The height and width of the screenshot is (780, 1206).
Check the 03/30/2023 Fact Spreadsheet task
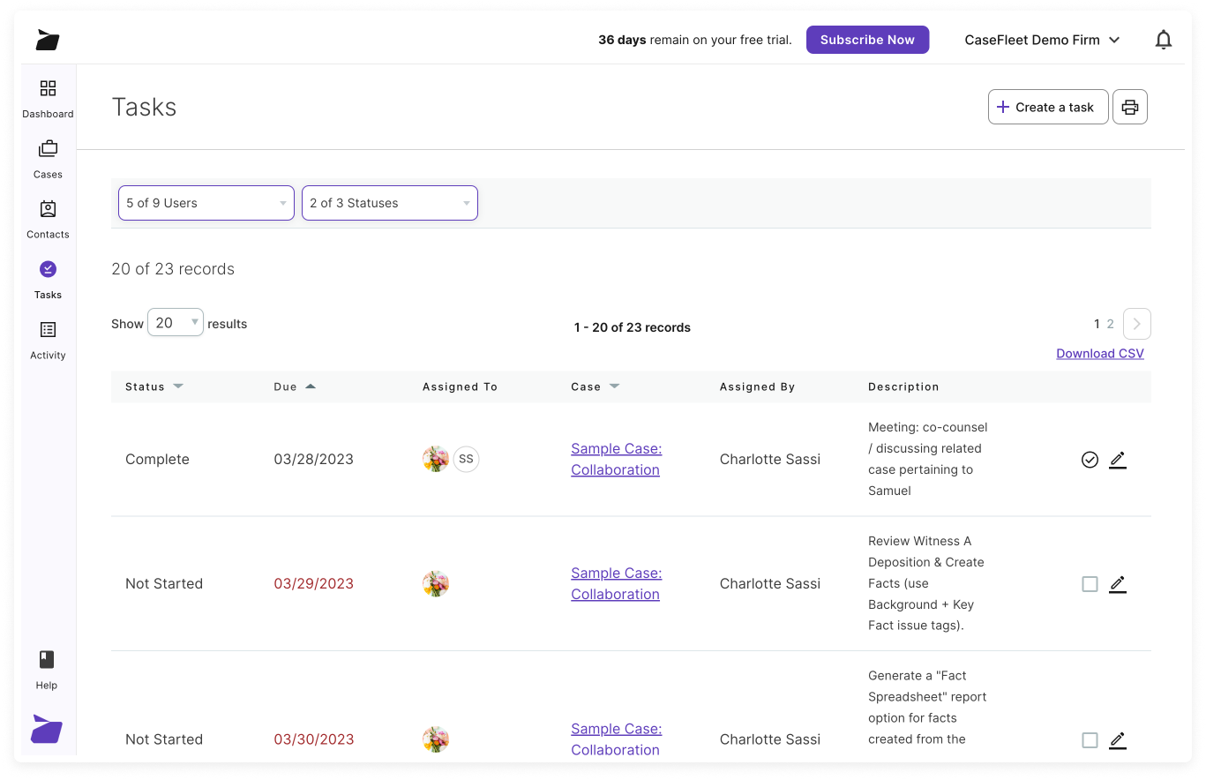pos(1090,739)
